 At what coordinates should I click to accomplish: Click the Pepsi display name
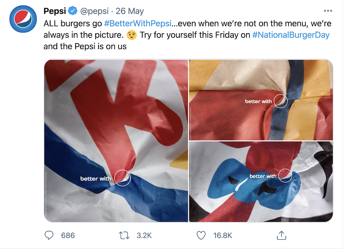(x=55, y=11)
